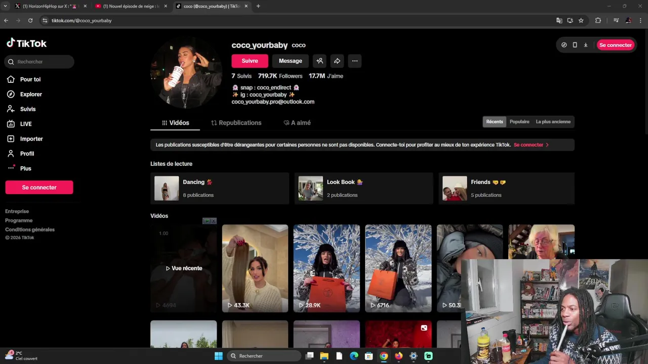Open the browser extensions puzzle icon

pyautogui.click(x=598, y=20)
